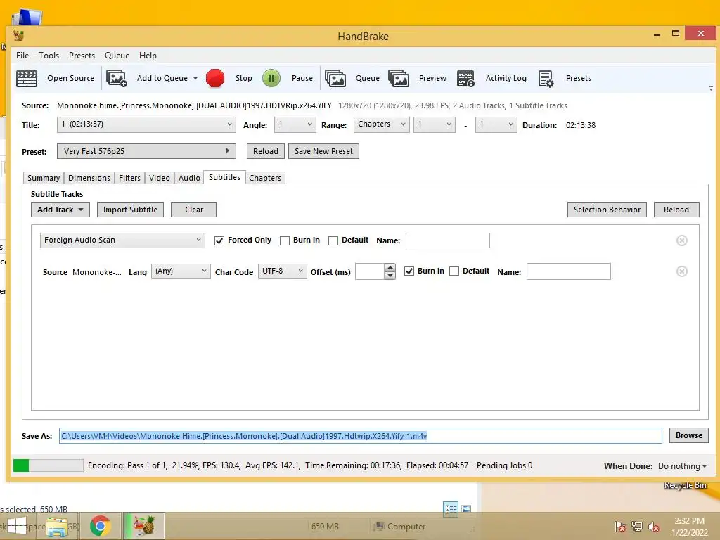Switch to the Chapters tab
This screenshot has width=720, height=540.
[265, 178]
